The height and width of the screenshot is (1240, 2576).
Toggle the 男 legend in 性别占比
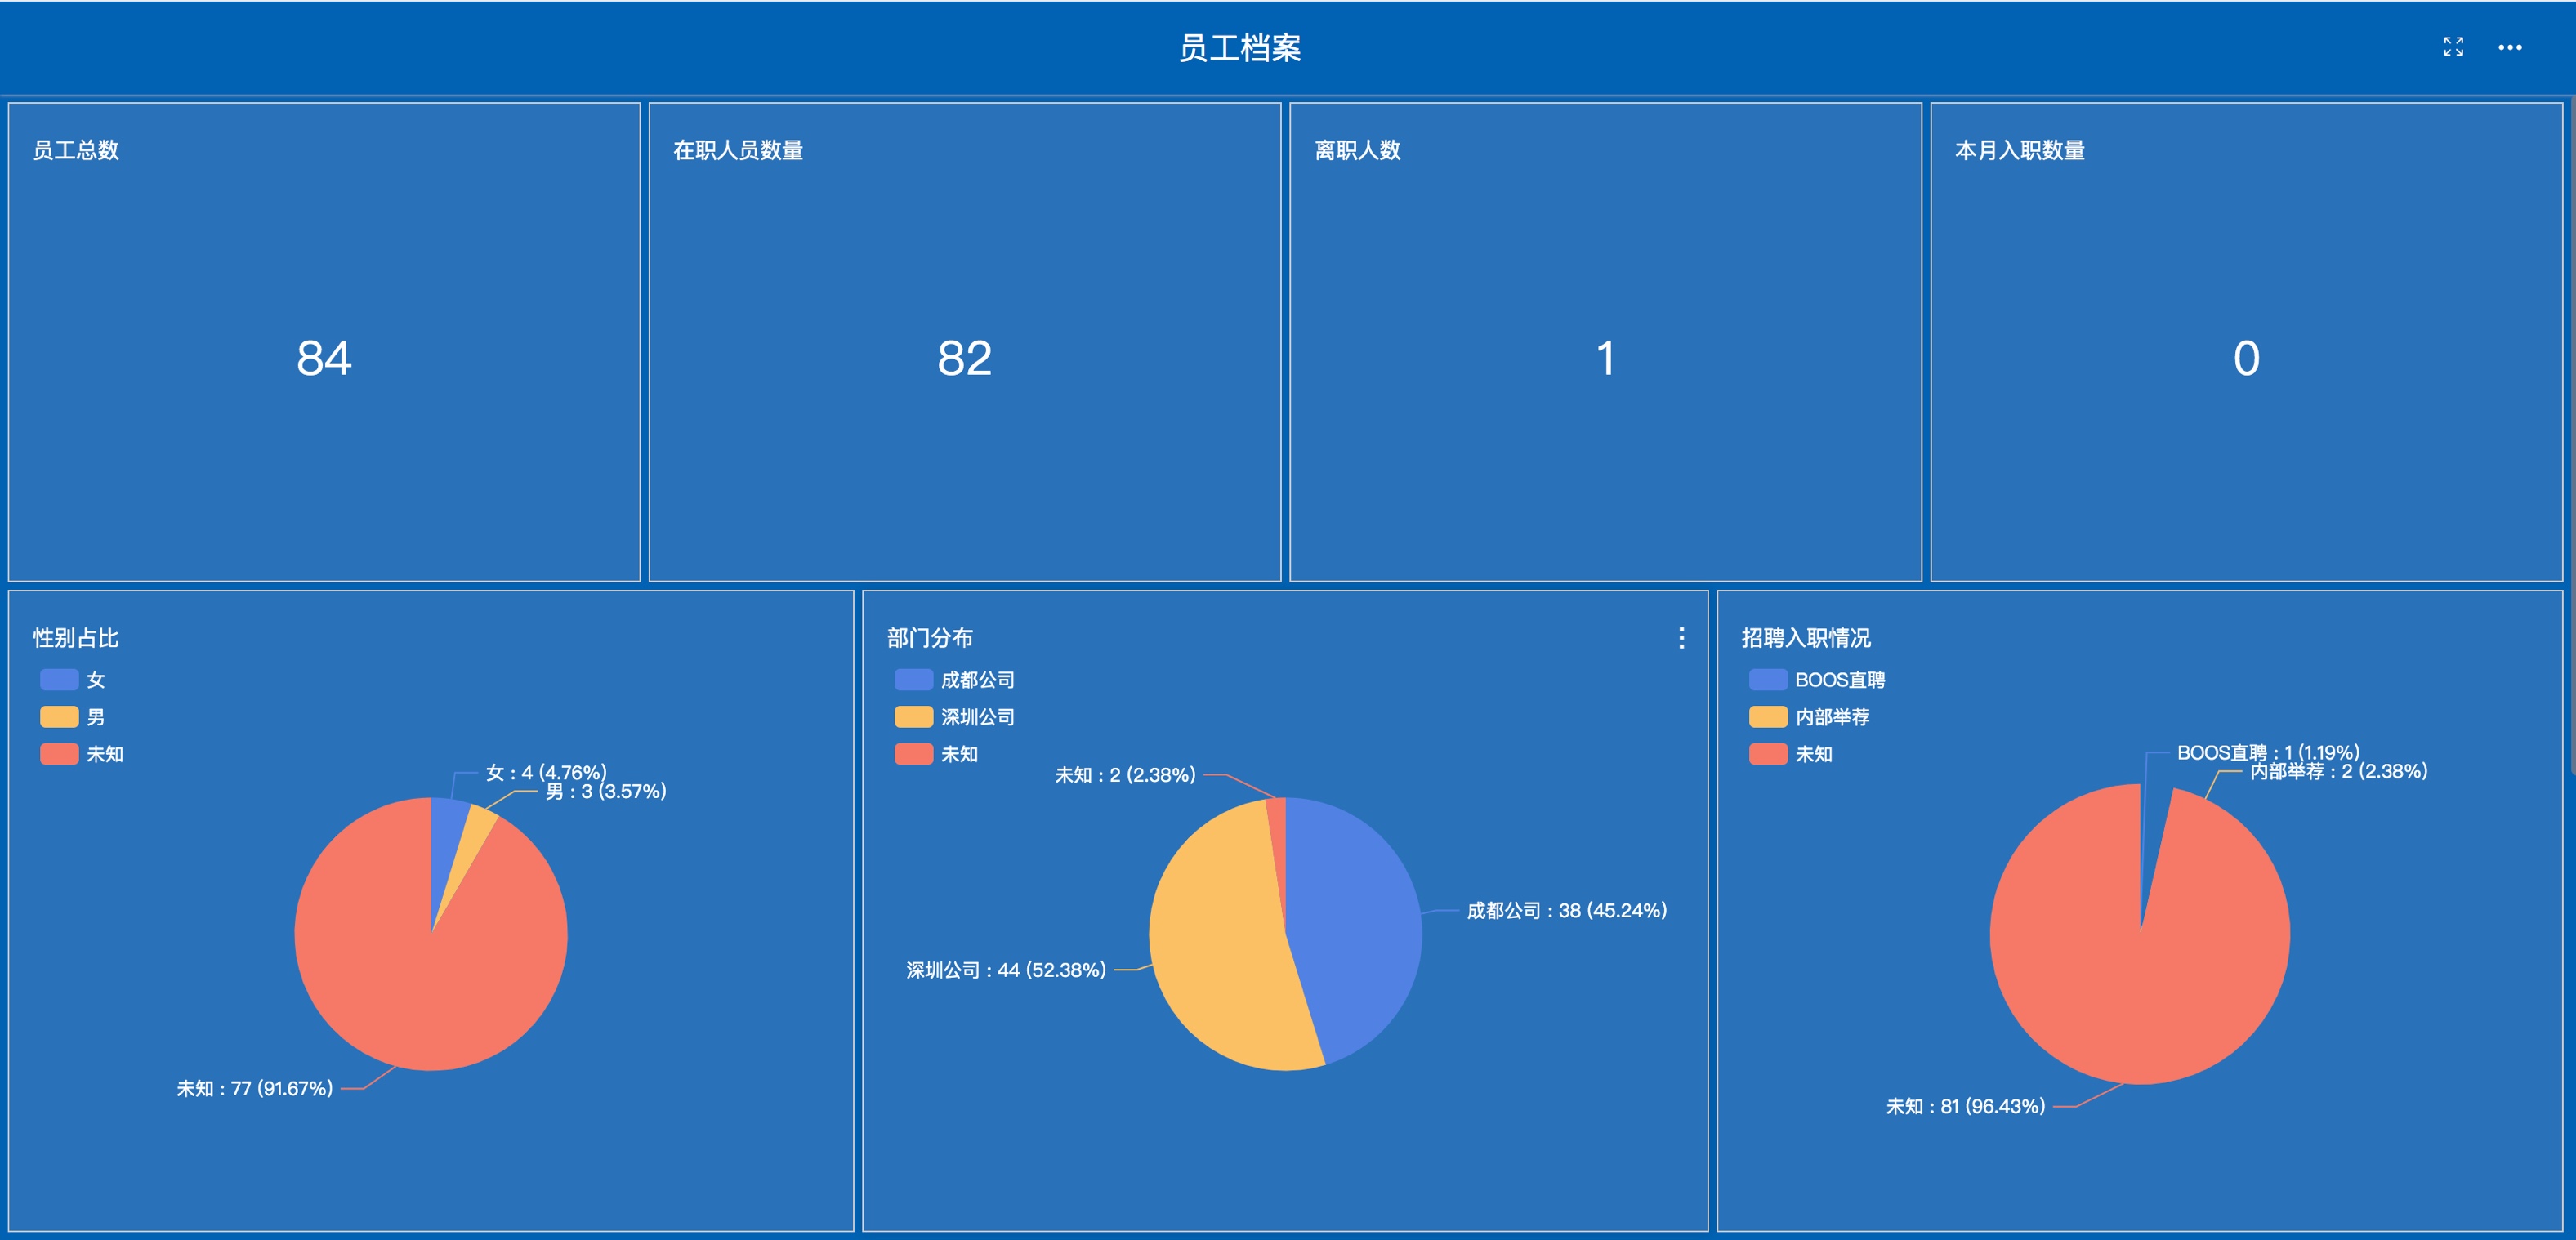[72, 717]
